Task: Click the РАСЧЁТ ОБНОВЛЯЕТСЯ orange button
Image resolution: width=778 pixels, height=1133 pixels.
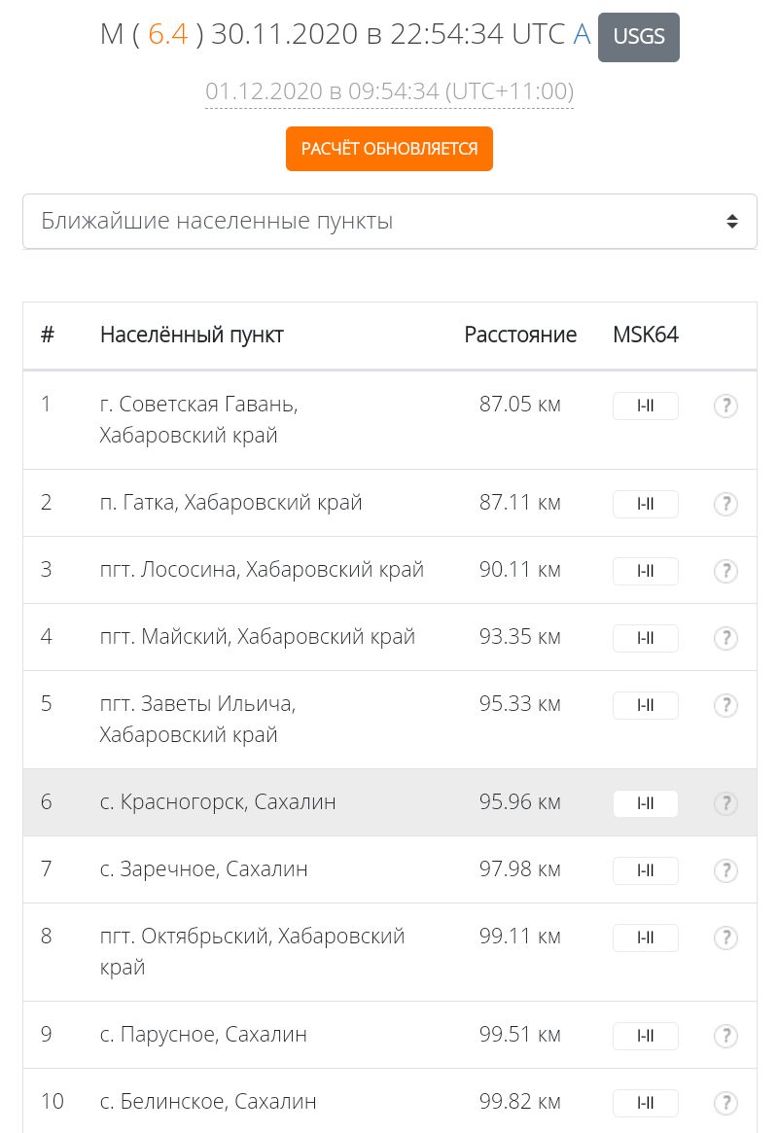Action: point(389,149)
